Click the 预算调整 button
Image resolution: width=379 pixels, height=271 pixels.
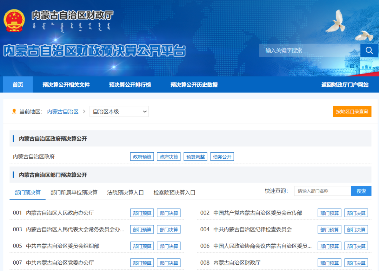click(195, 157)
